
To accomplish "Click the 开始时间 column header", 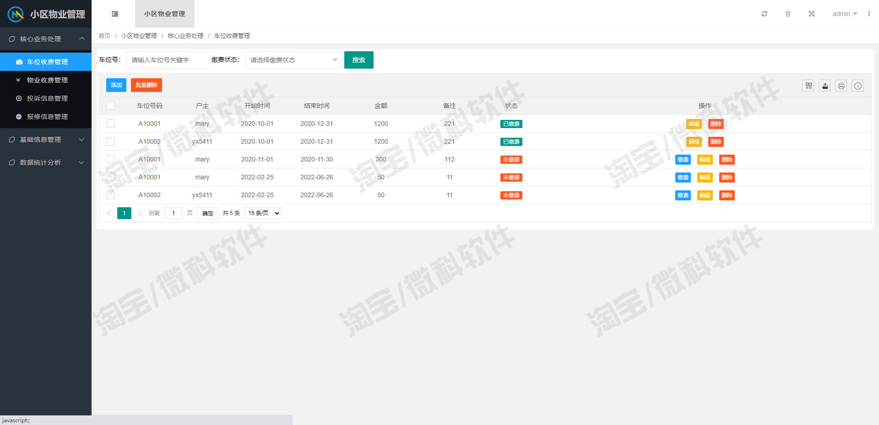I will pos(257,106).
